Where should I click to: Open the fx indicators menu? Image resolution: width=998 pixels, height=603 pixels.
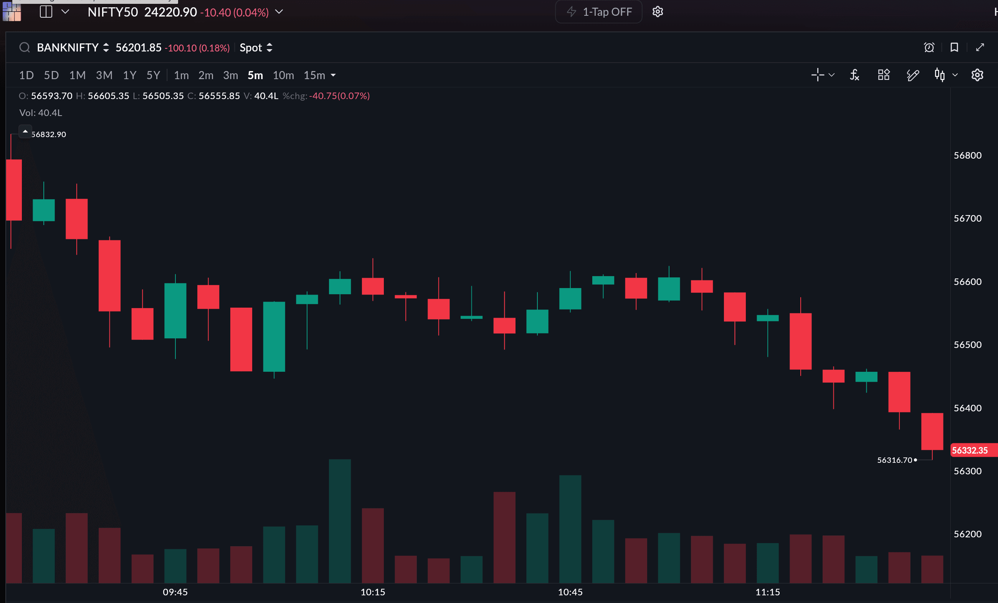point(854,75)
